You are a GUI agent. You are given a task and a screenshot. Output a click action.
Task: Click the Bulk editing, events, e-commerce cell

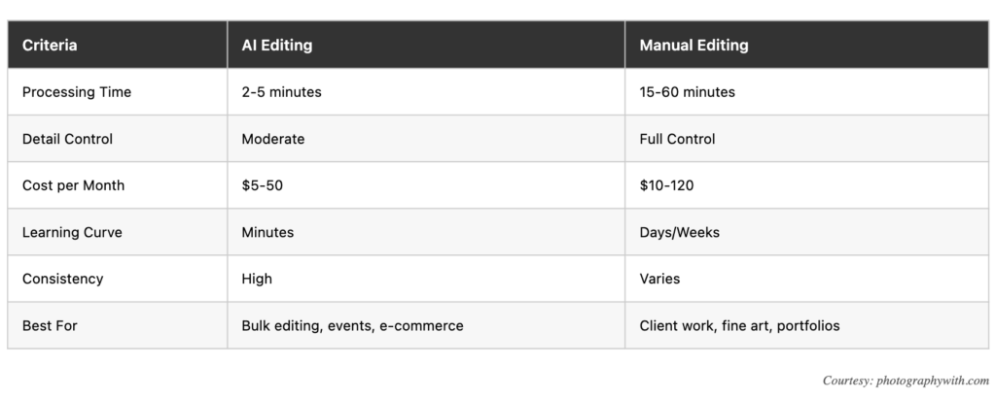pyautogui.click(x=352, y=325)
